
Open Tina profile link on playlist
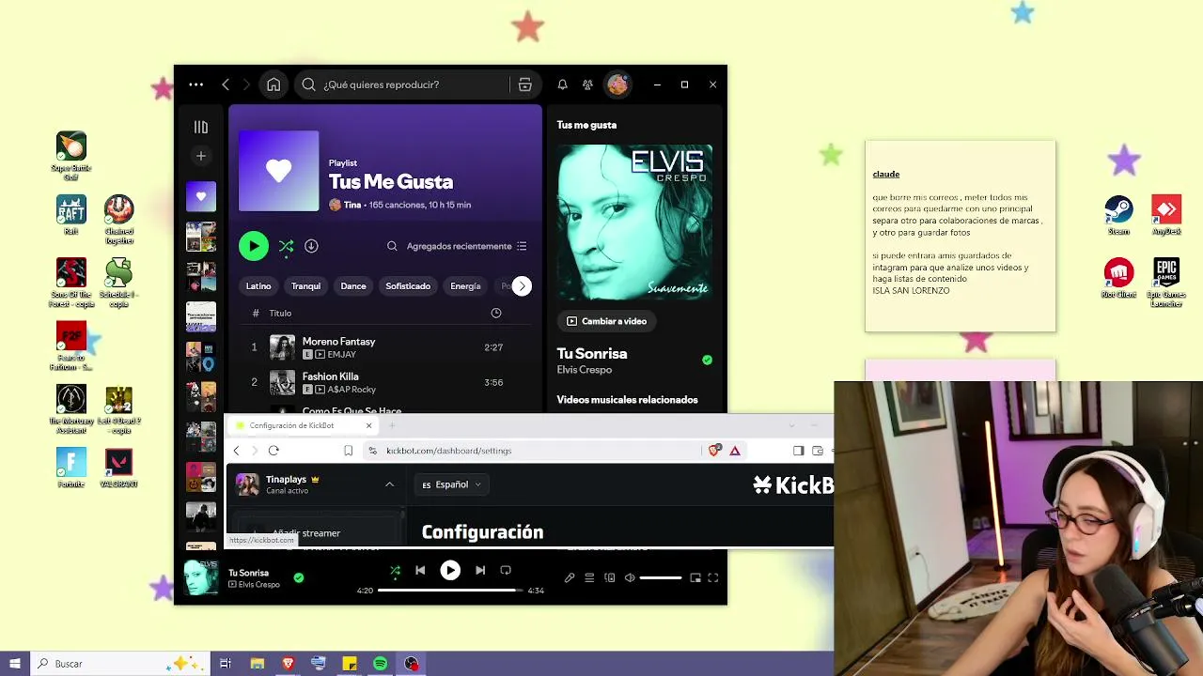pos(352,205)
